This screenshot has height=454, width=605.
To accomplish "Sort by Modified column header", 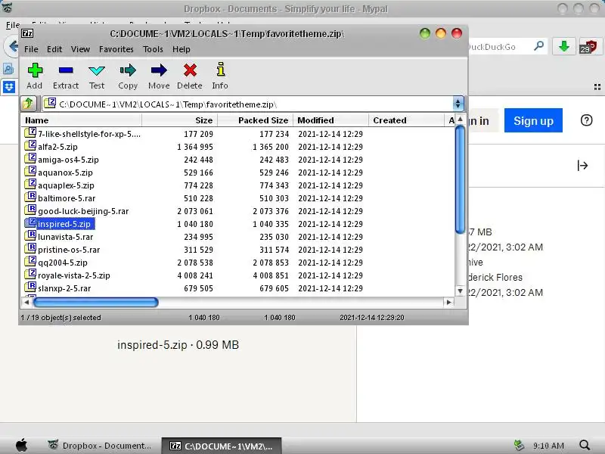I will point(330,120).
